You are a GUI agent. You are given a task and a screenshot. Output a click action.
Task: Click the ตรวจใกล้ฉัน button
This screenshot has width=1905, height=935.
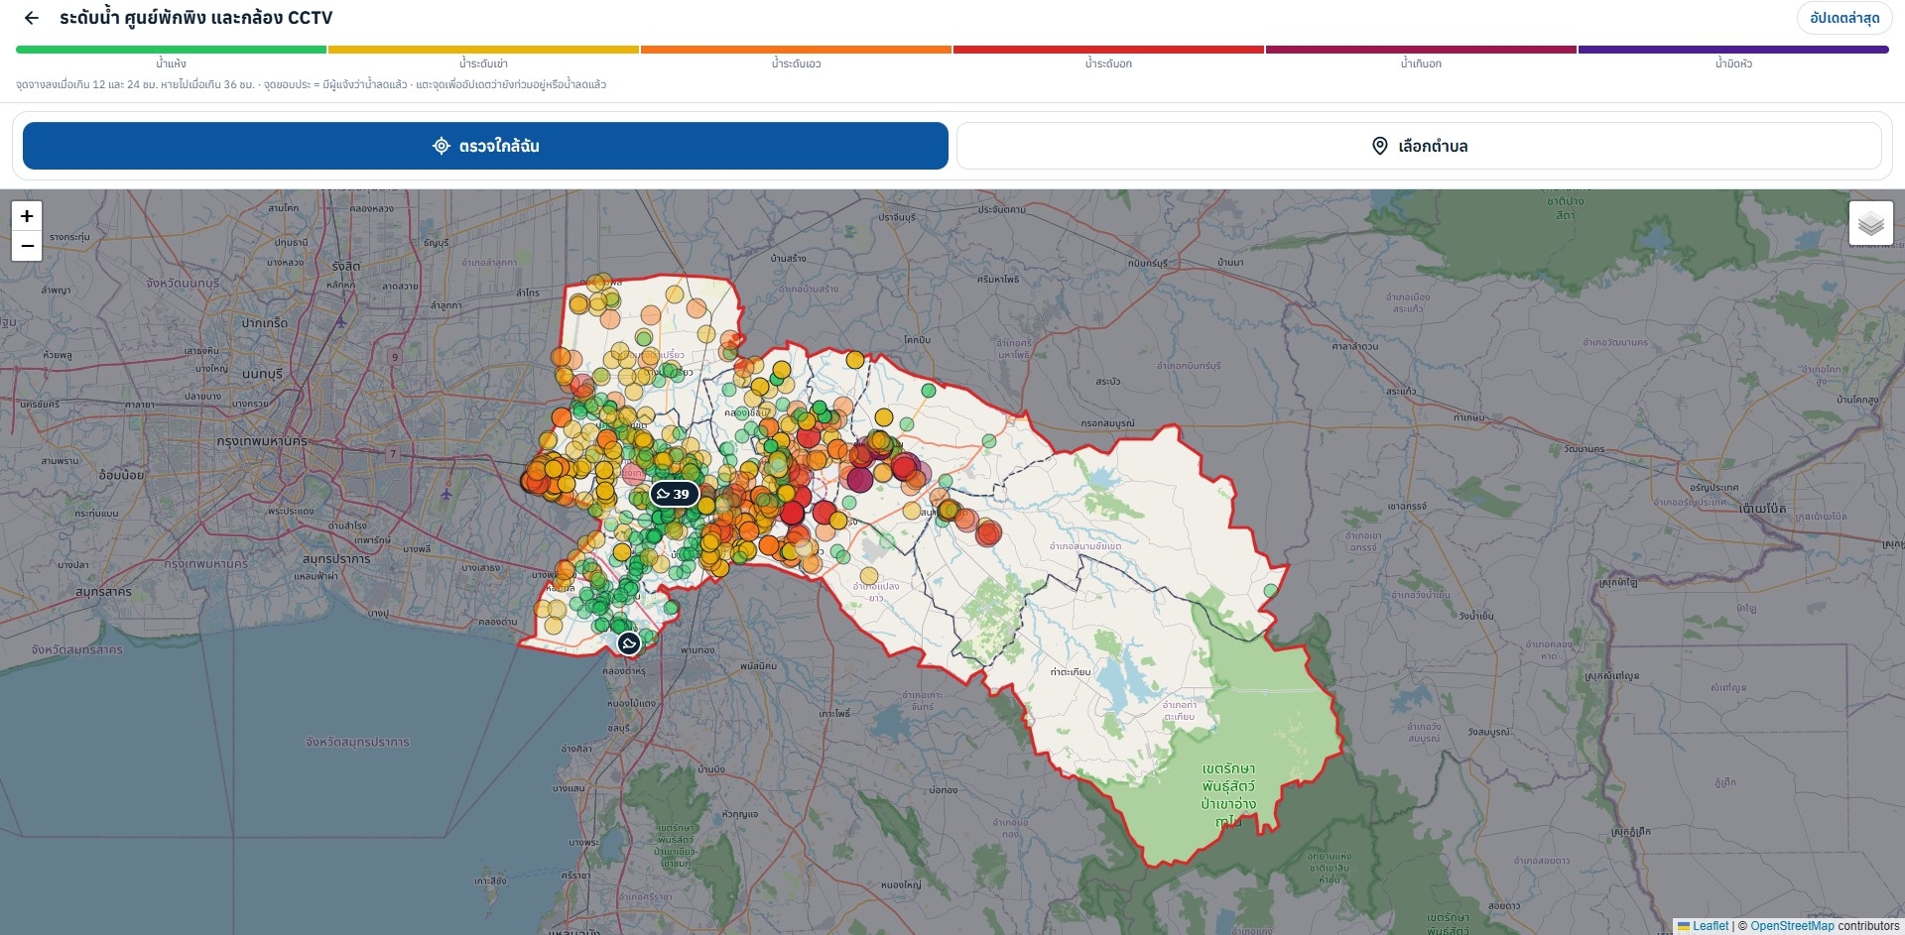[x=485, y=146]
